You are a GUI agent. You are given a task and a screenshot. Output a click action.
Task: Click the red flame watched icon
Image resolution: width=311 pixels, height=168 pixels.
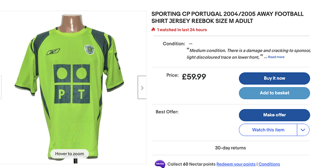point(153,30)
